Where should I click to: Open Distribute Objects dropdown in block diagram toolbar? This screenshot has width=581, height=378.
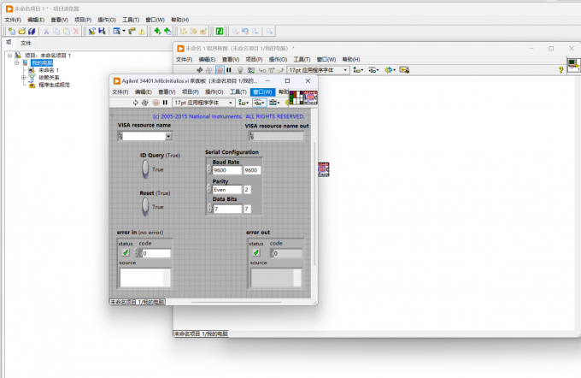click(373, 70)
